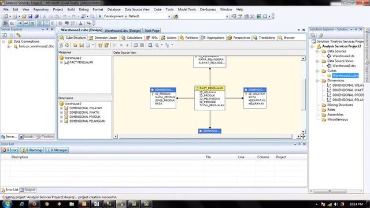Click Refresh icon in Server Explorer toolbar
The image size is (370, 208).
click(5, 35)
